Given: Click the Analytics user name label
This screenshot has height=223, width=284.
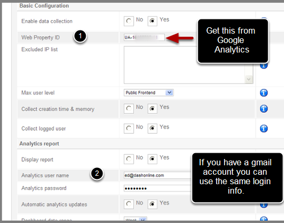Looking at the screenshot, I should (45, 175).
